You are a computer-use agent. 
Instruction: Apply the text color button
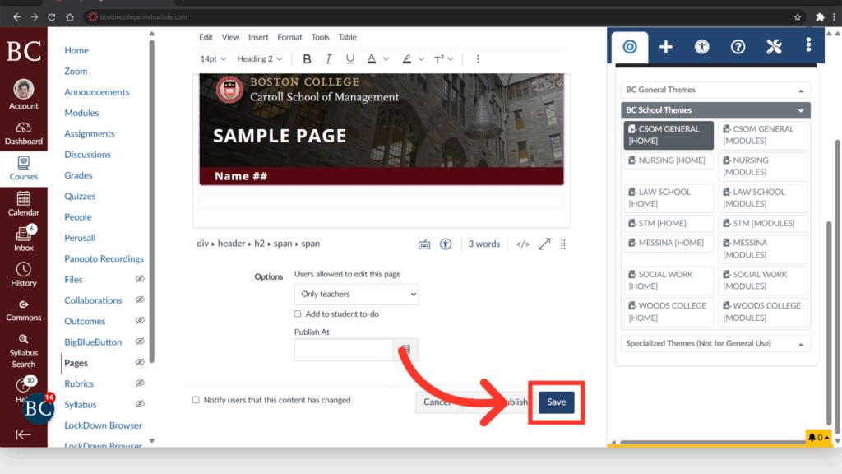(x=371, y=59)
